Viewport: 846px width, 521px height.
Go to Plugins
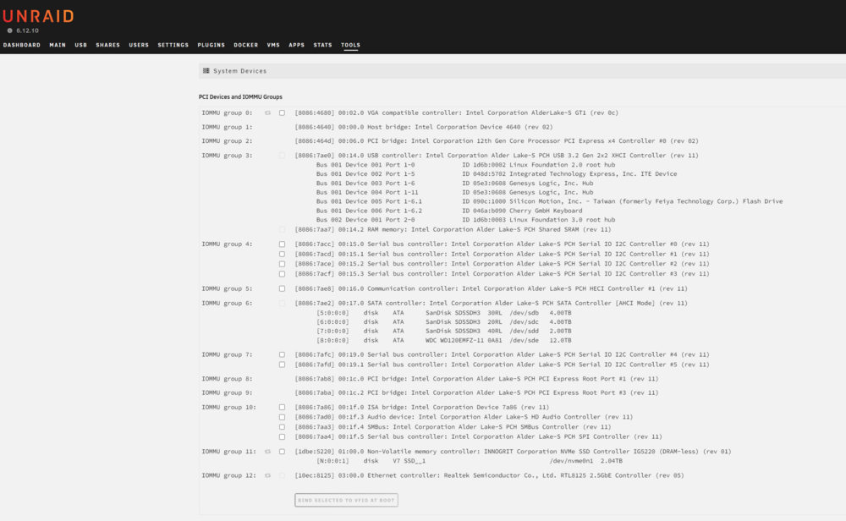click(x=211, y=46)
